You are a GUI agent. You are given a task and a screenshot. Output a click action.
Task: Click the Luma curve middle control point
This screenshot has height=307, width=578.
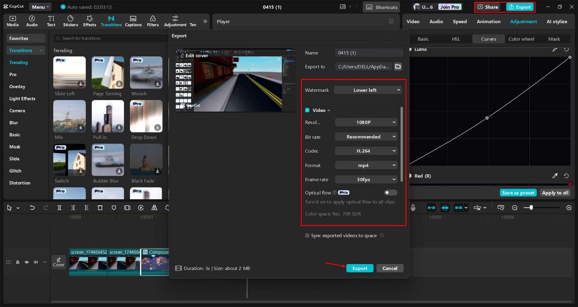[x=487, y=118]
